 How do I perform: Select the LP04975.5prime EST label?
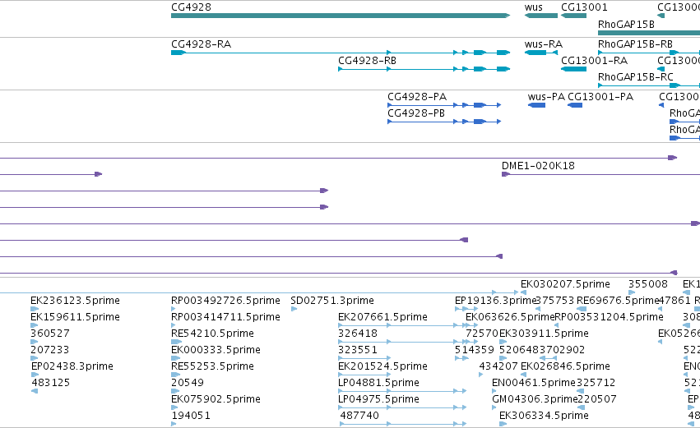click(x=378, y=399)
